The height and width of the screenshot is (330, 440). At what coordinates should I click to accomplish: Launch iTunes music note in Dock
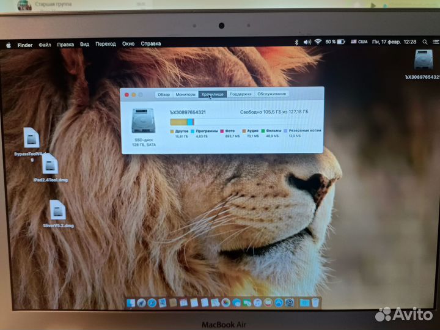[x=257, y=302]
